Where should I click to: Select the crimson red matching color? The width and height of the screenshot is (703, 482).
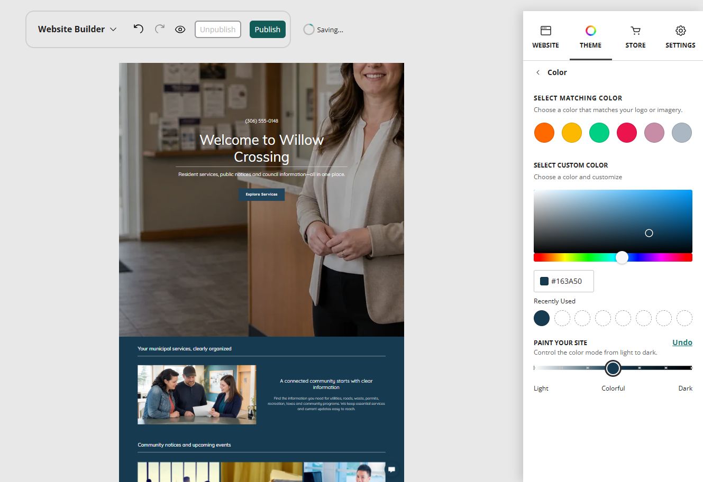pyautogui.click(x=627, y=133)
